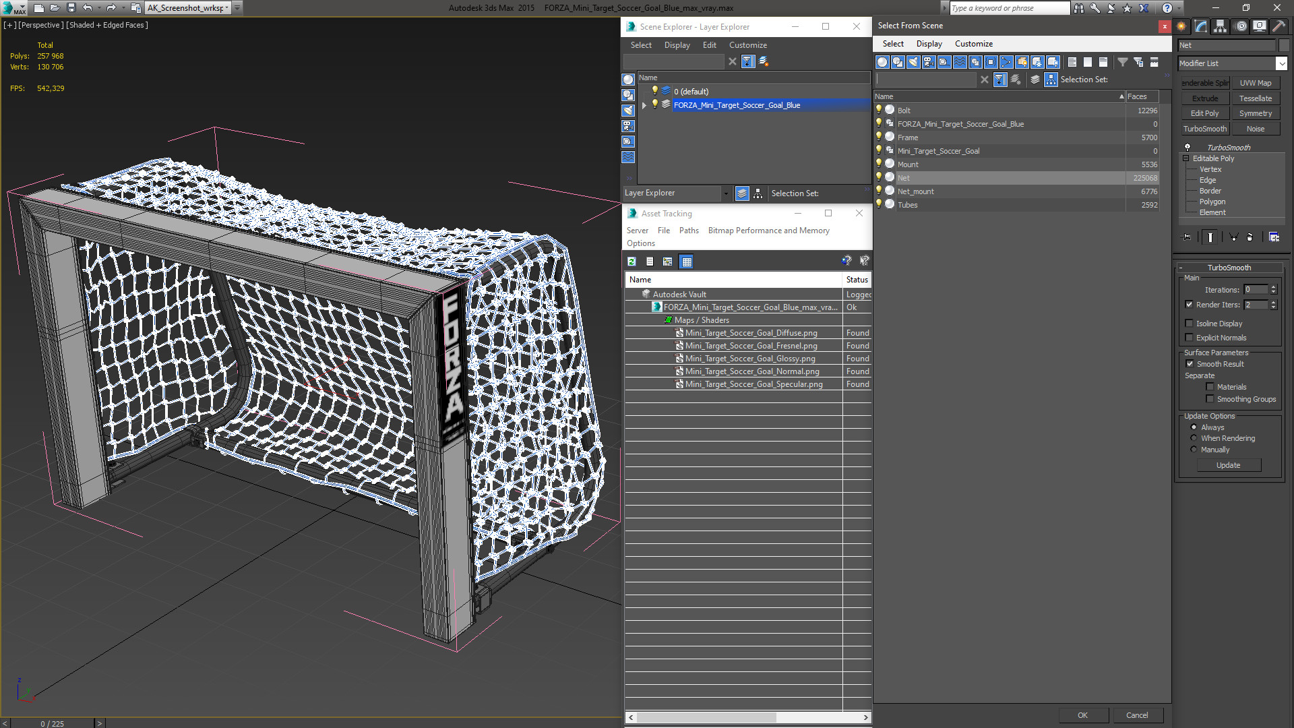Toggle Display Bone Objects filter in Select From Scene
Image resolution: width=1294 pixels, height=728 pixels.
(x=1006, y=62)
